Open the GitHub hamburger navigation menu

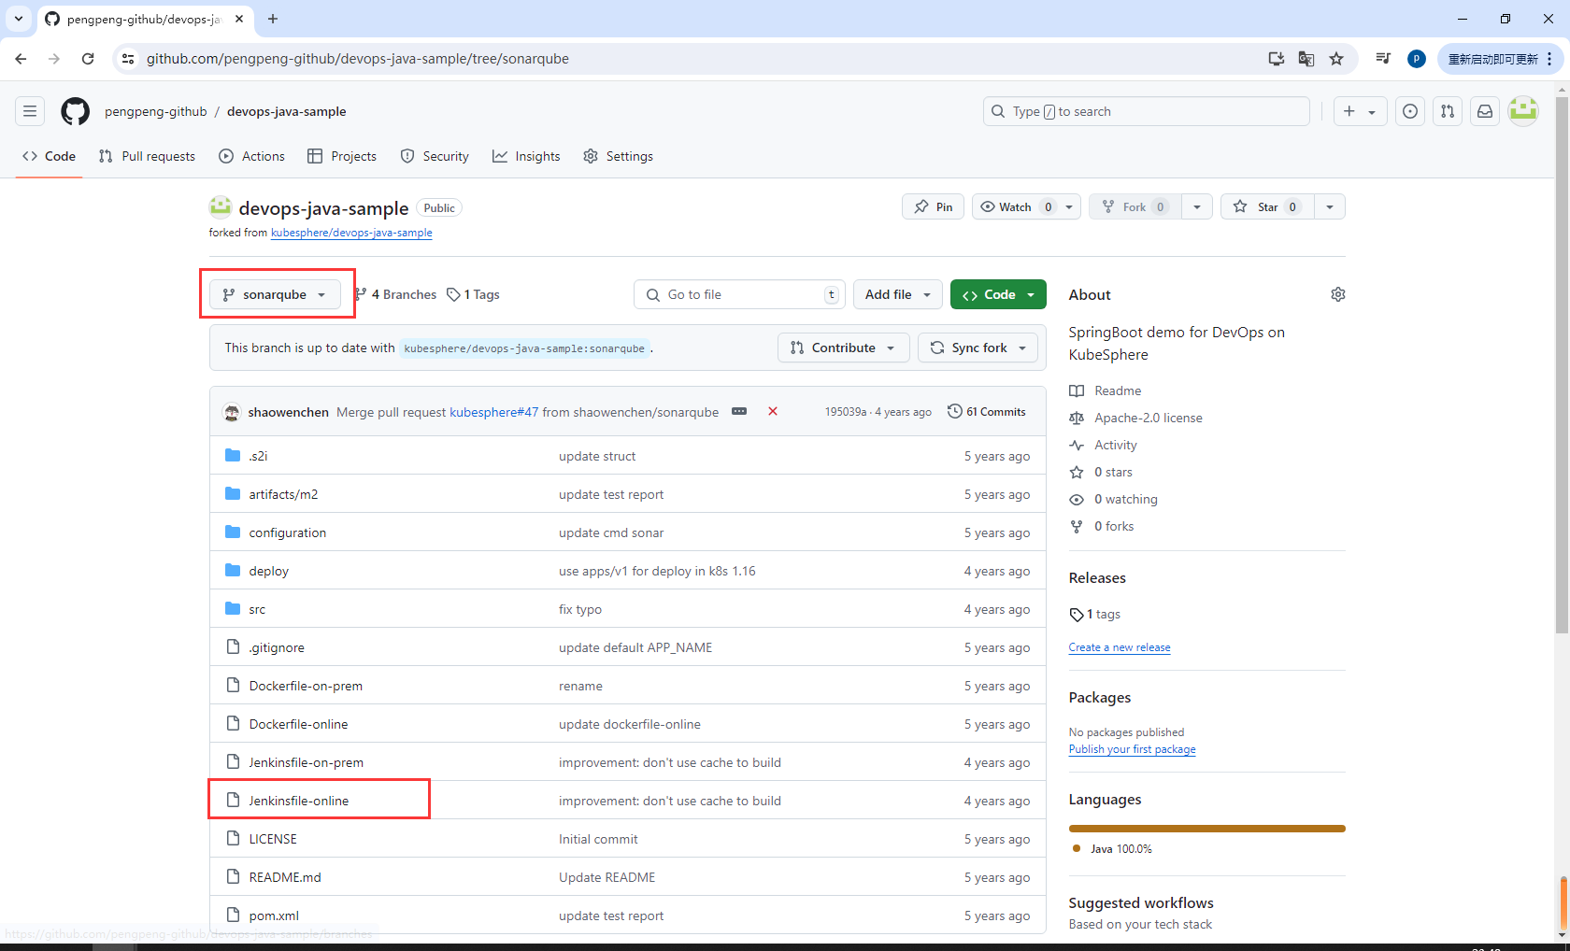point(30,111)
